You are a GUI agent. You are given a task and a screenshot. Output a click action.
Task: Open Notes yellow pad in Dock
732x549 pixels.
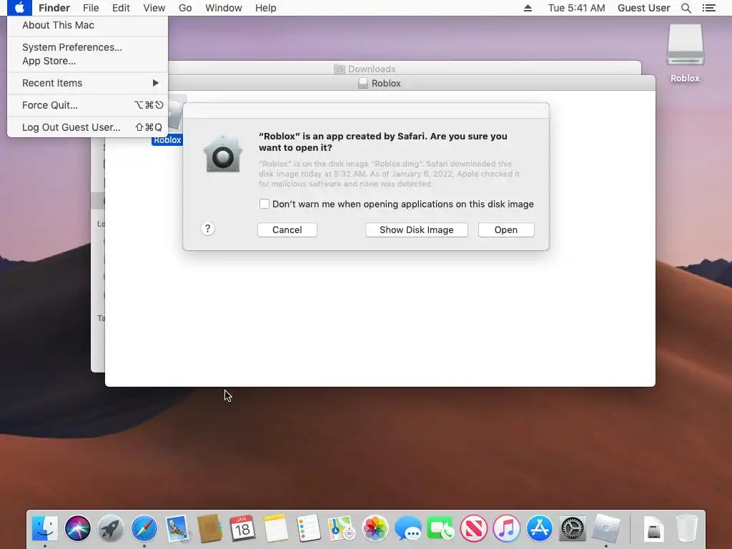[x=275, y=528]
